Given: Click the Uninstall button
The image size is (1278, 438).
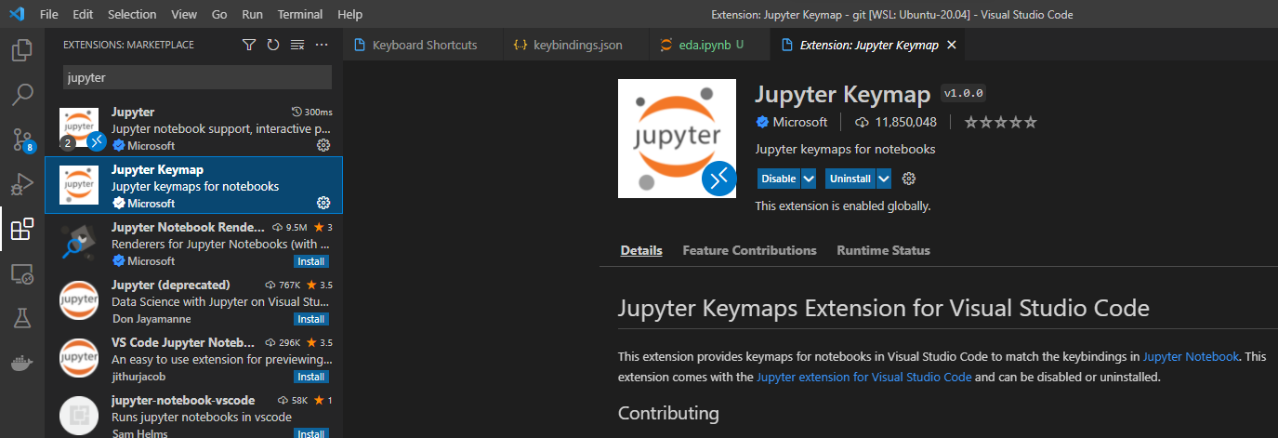Looking at the screenshot, I should tap(850, 179).
